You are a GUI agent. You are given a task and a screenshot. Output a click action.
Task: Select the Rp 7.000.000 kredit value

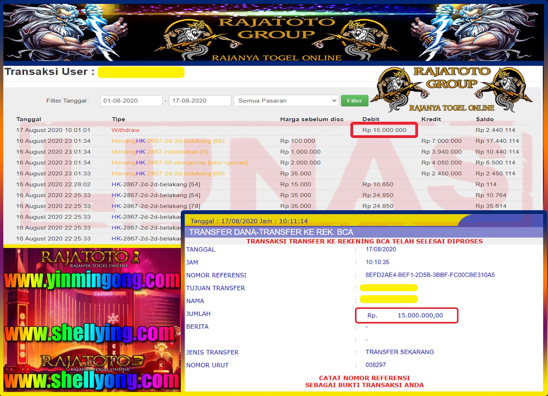coord(441,141)
